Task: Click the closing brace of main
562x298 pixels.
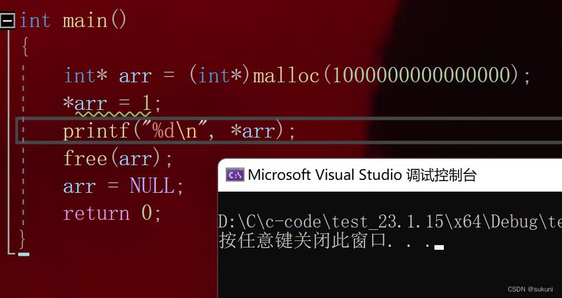Action: tap(22, 239)
